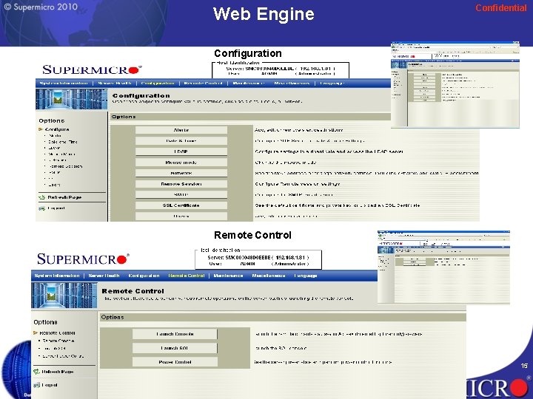Click the SMTP option button

(x=181, y=195)
